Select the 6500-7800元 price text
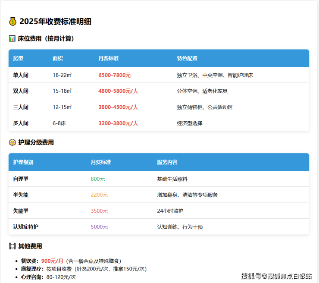Viewport: 319px width, 283px height. point(114,75)
